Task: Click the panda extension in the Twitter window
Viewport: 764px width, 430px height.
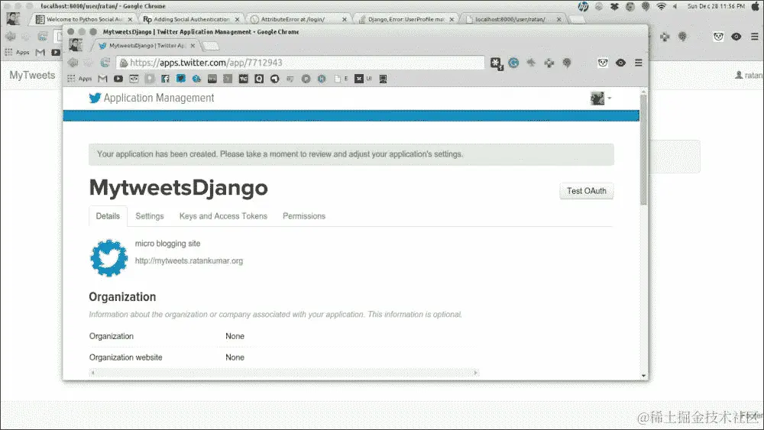Action: click(x=603, y=63)
